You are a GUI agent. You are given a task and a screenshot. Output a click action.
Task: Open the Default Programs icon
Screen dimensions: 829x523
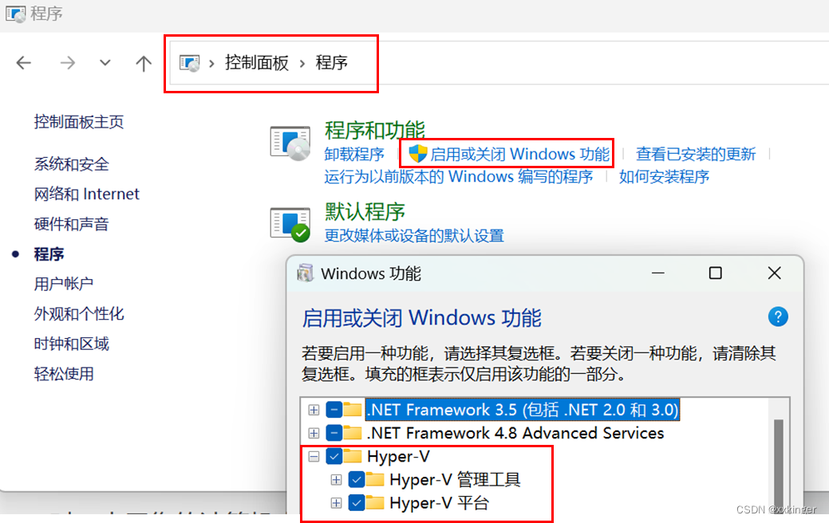click(290, 225)
